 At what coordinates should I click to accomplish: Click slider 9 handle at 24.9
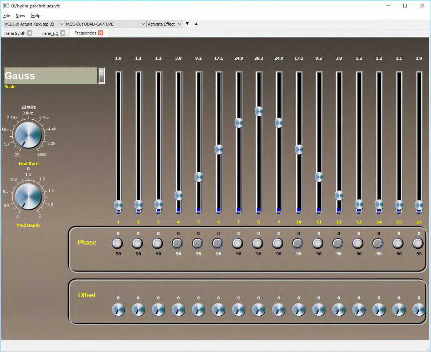click(279, 123)
